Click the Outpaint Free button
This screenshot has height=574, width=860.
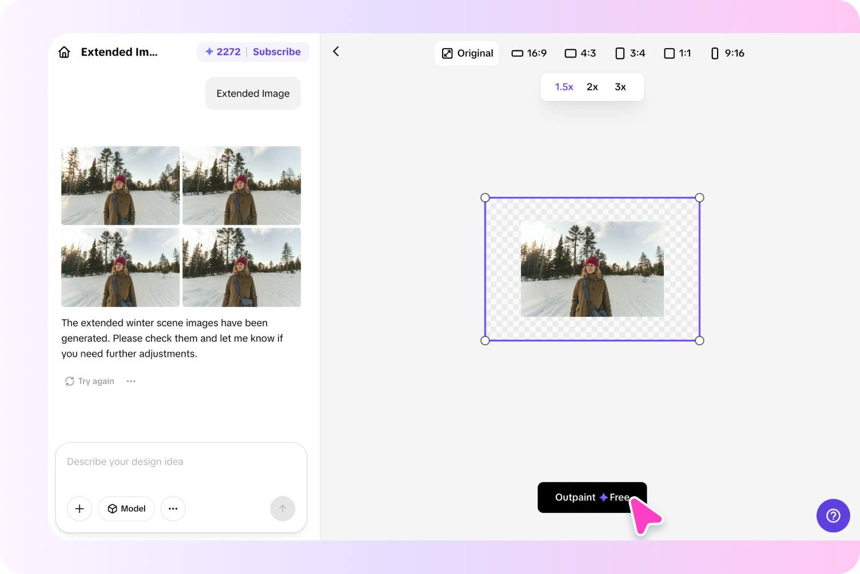coord(591,497)
